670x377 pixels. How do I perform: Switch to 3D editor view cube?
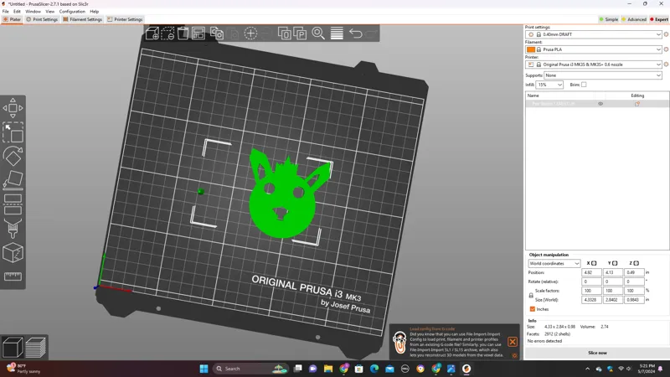pyautogui.click(x=13, y=347)
